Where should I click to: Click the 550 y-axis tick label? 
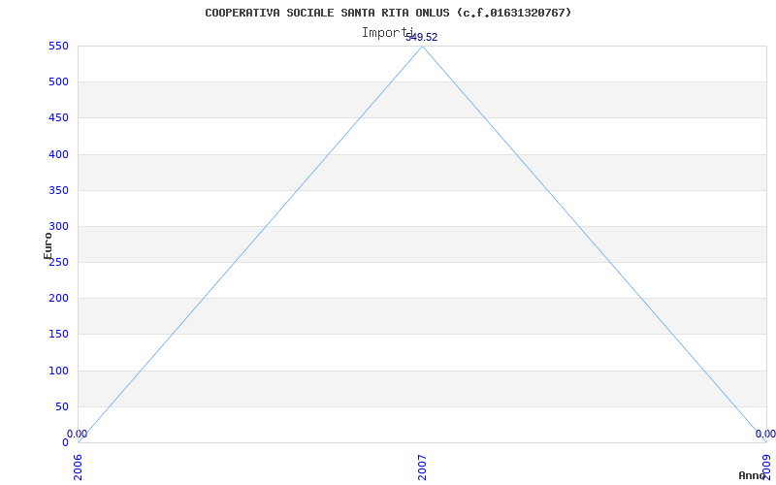(58, 46)
